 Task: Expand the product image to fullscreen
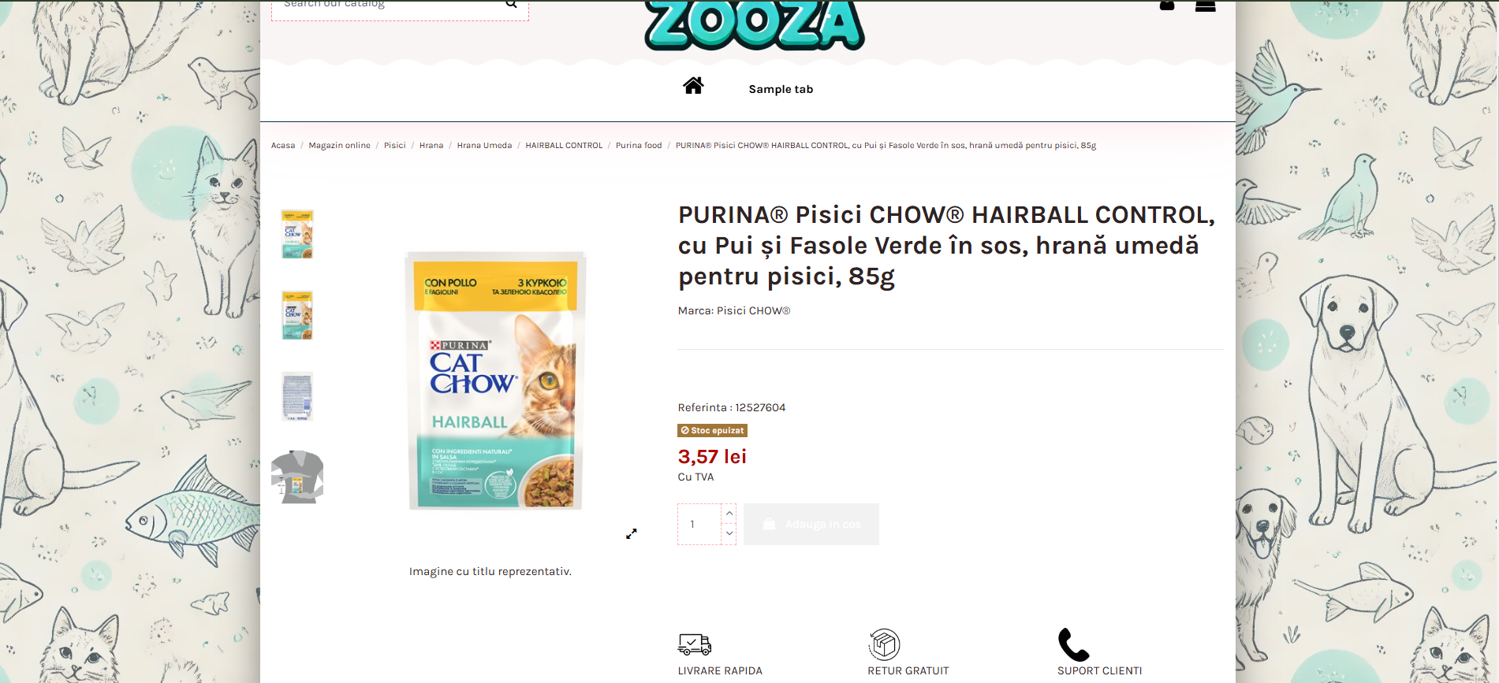pos(631,533)
